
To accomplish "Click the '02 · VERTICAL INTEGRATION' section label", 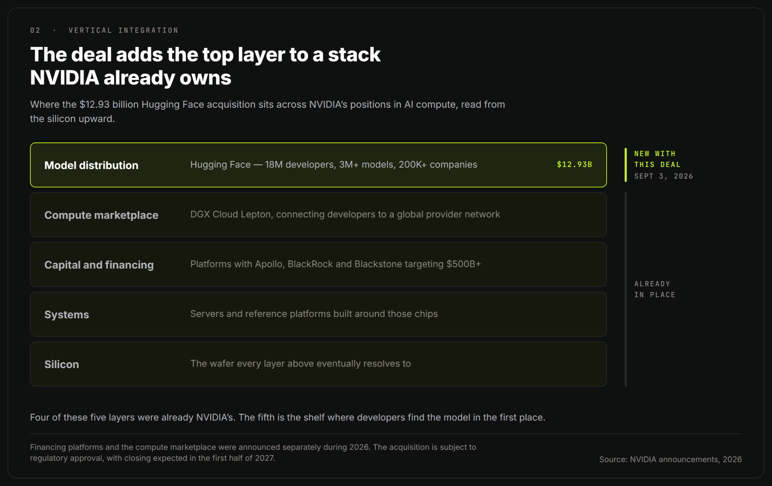I will coord(104,30).
